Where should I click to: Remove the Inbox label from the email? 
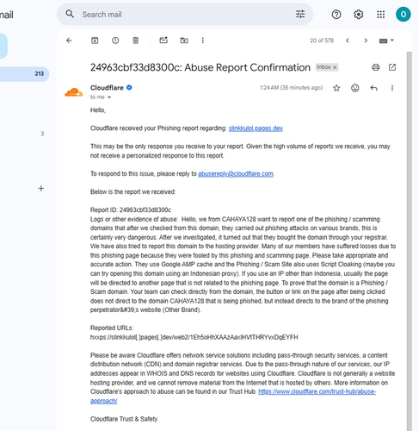tap(335, 67)
